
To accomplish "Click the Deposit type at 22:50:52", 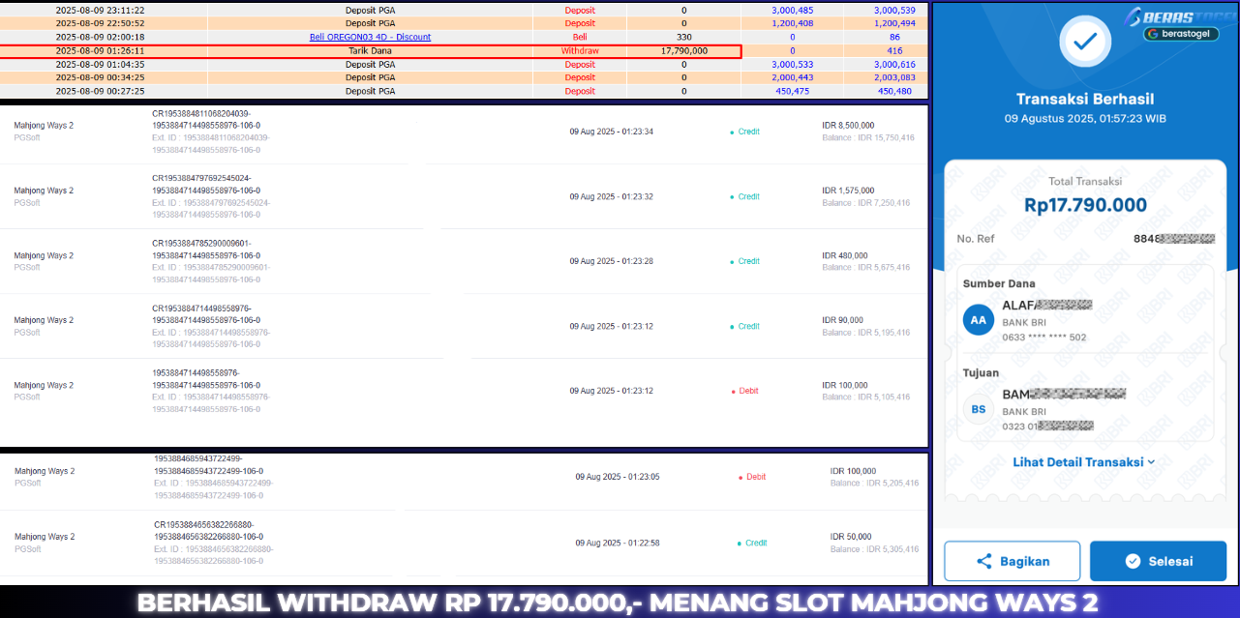I will [x=580, y=23].
